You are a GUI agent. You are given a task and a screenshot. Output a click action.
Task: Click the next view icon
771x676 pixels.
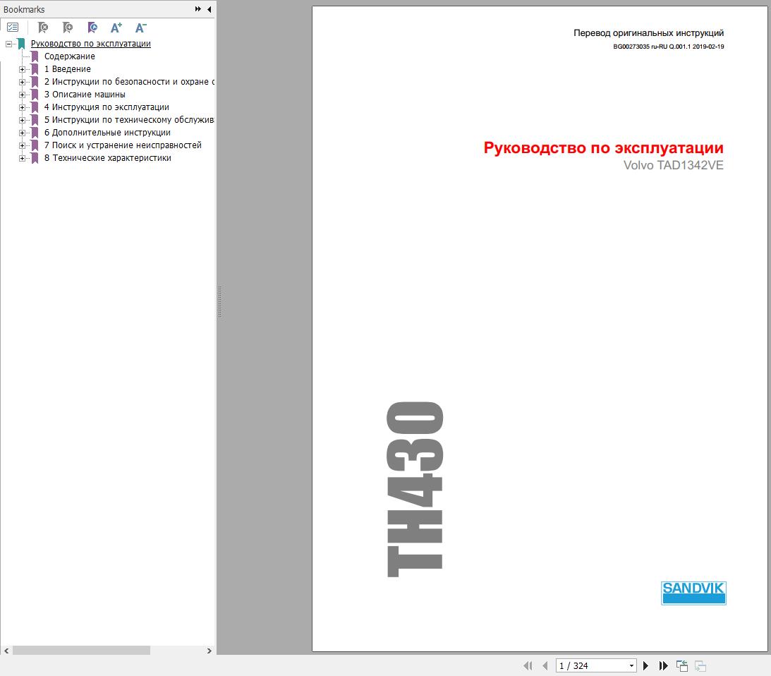pyautogui.click(x=700, y=665)
